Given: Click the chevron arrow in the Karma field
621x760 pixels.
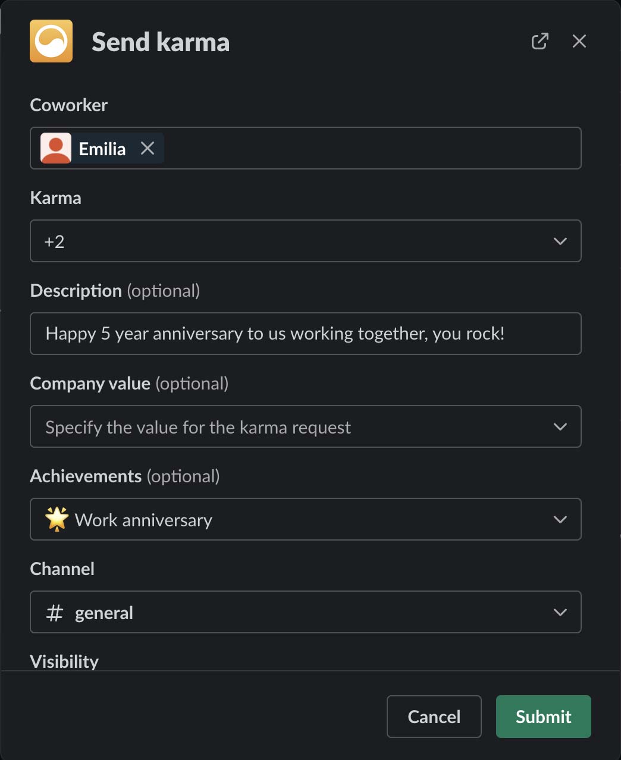Looking at the screenshot, I should pyautogui.click(x=560, y=241).
